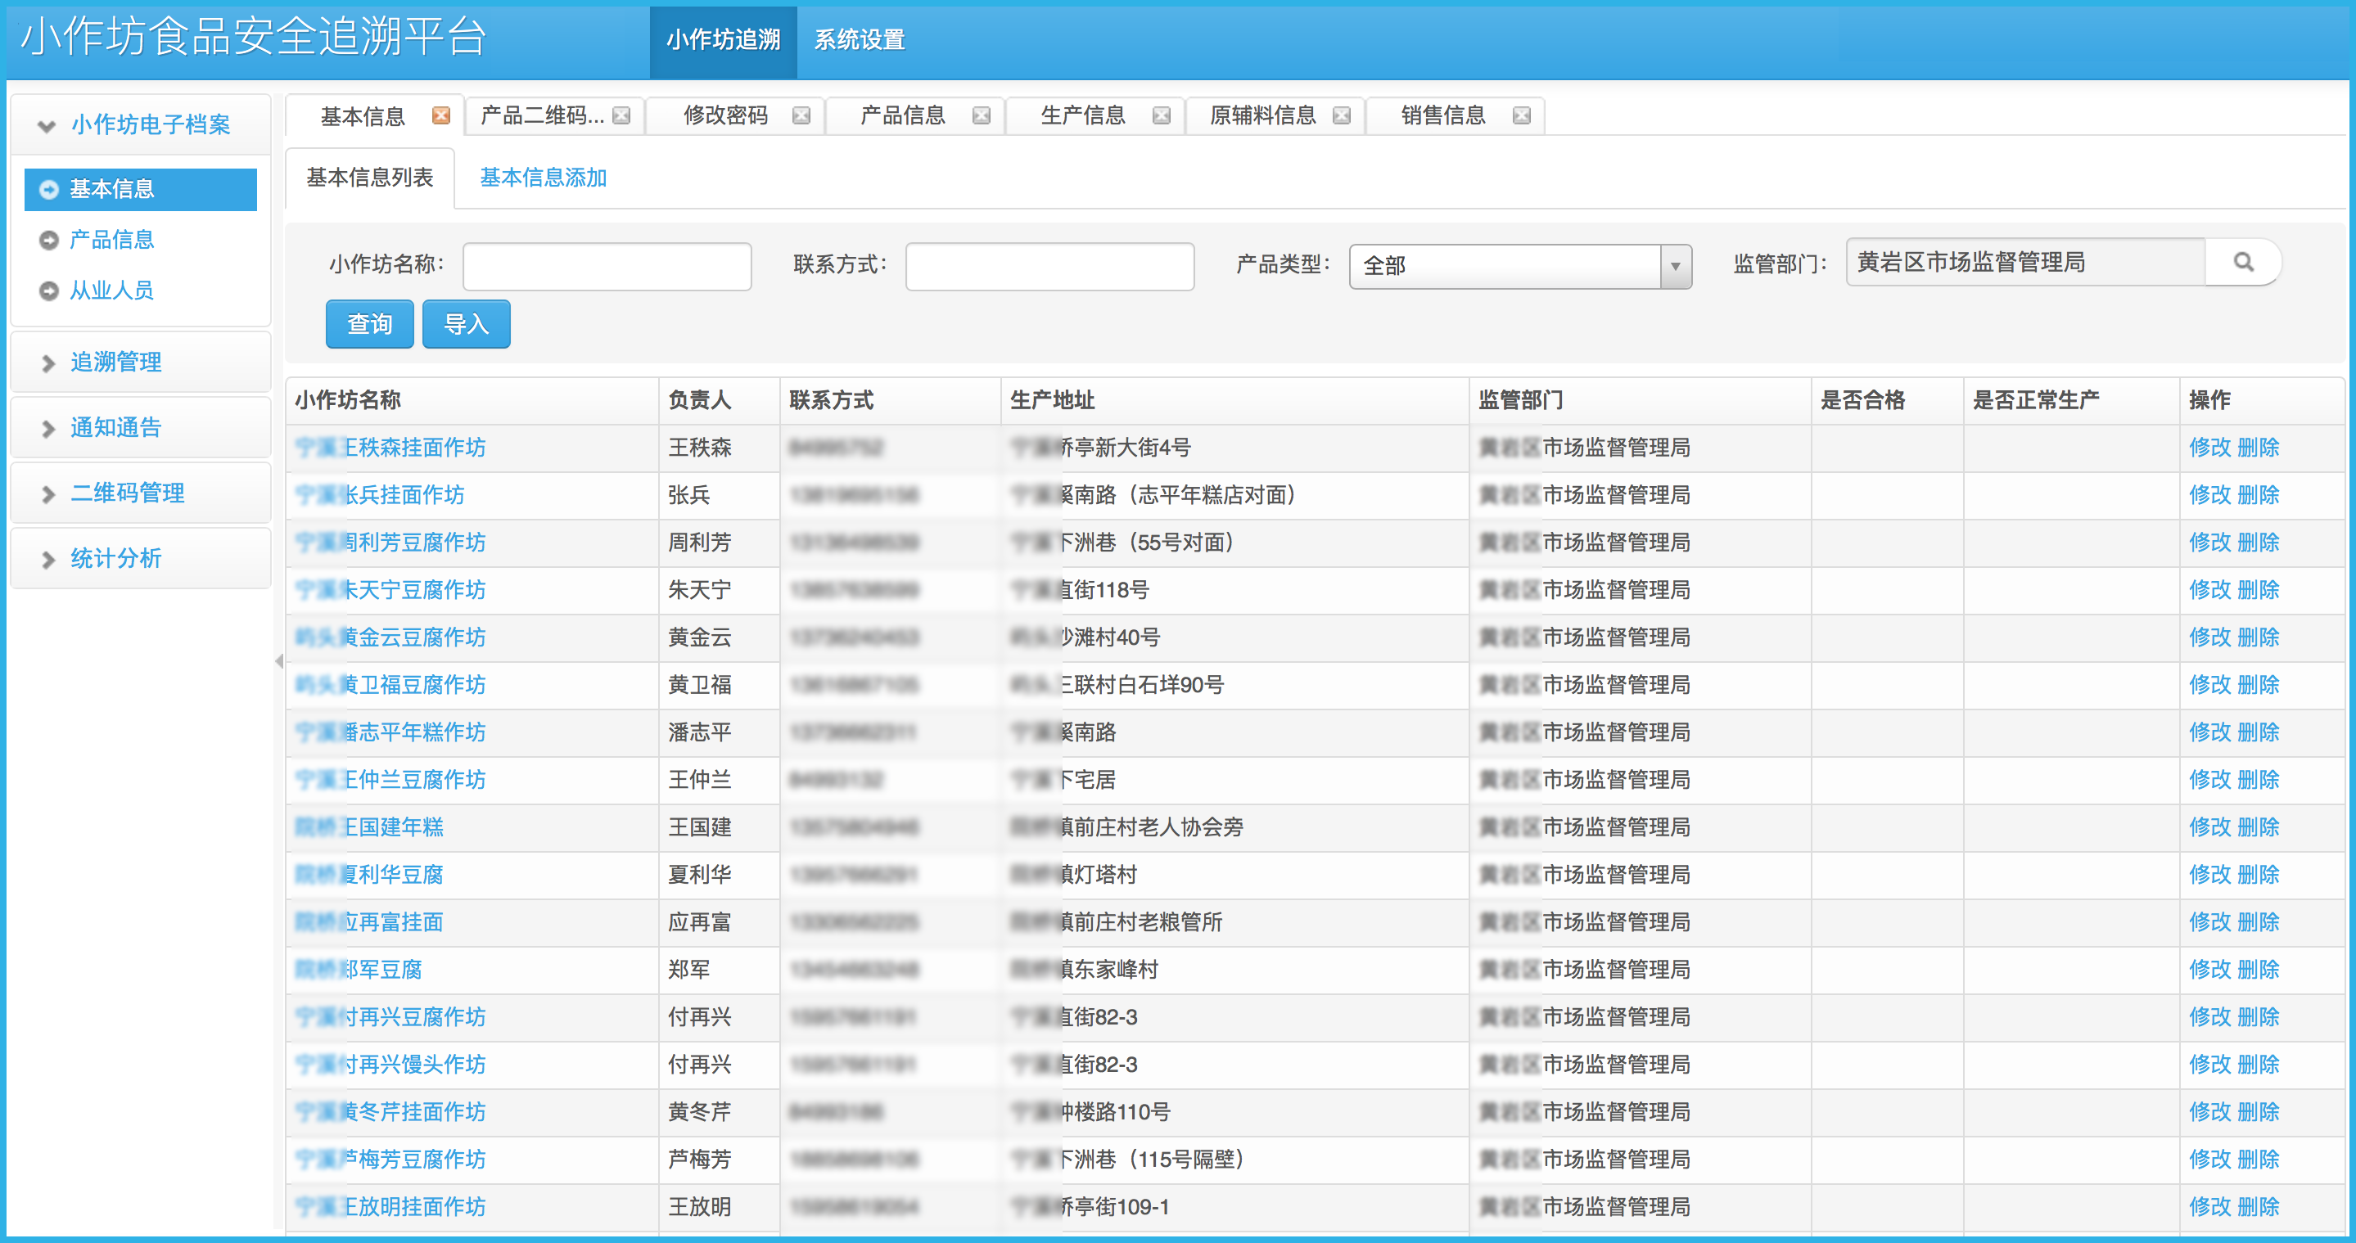Switch to the 基本信息添加 tab

tap(544, 178)
